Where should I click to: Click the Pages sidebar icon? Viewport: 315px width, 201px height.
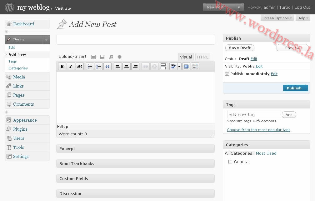point(9,95)
